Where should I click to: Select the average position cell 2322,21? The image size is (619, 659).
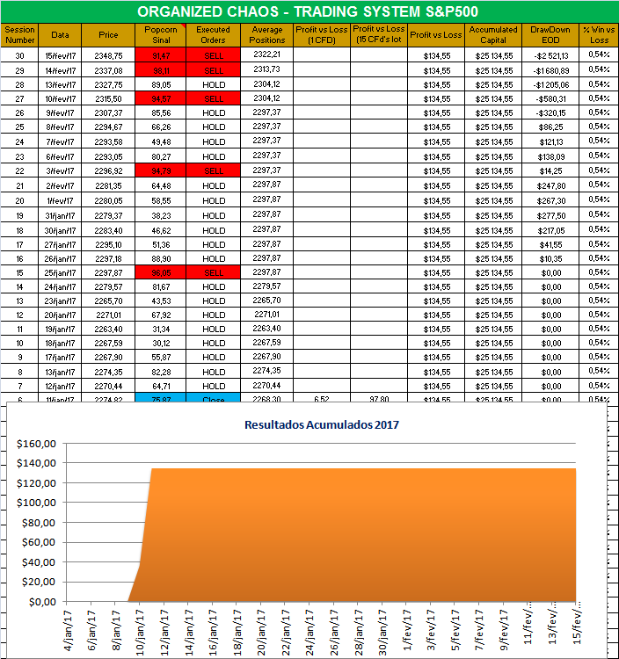point(267,54)
